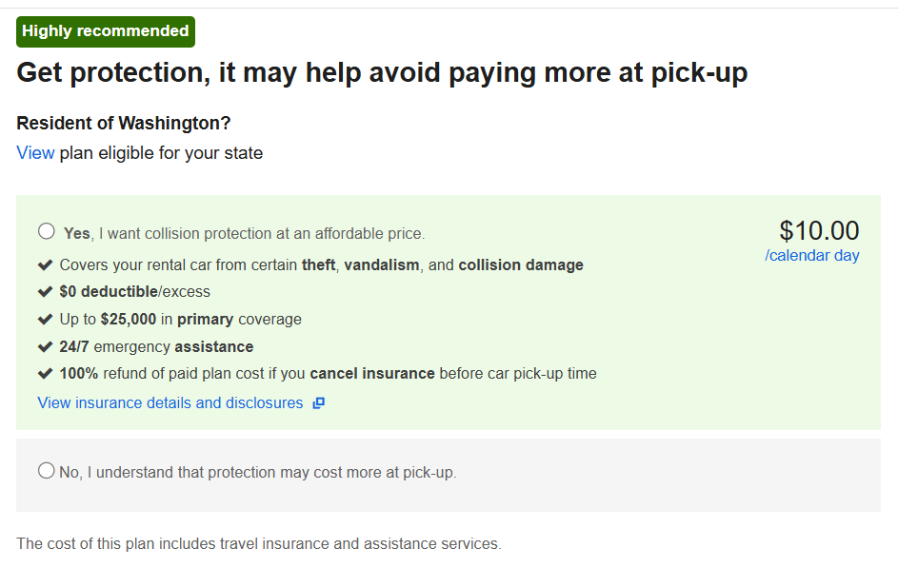Image resolution: width=898 pixels, height=568 pixels.
Task: Select the Yes collision protection radio button
Action: pyautogui.click(x=47, y=231)
